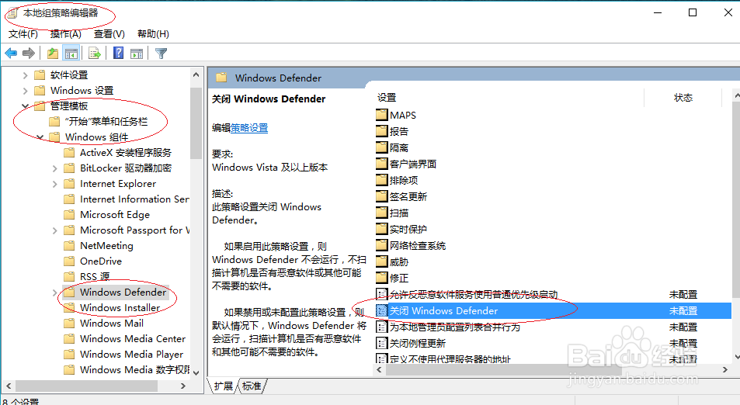Click the 网络检查系统 folder icon
This screenshot has height=405, width=740.
[x=382, y=245]
